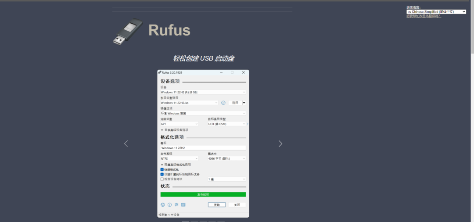Uncheck the 快速格式化 checkbox
Viewport: 474px width, 222px height.
tap(162, 169)
